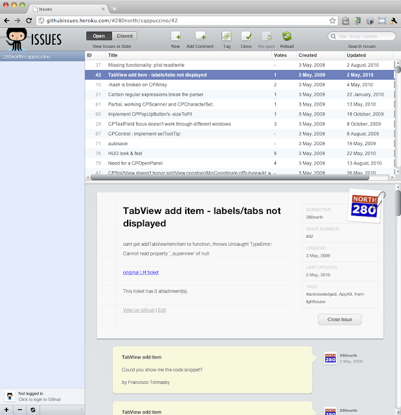Close the Issues browser tab
401x415 pixels.
pos(103,9)
